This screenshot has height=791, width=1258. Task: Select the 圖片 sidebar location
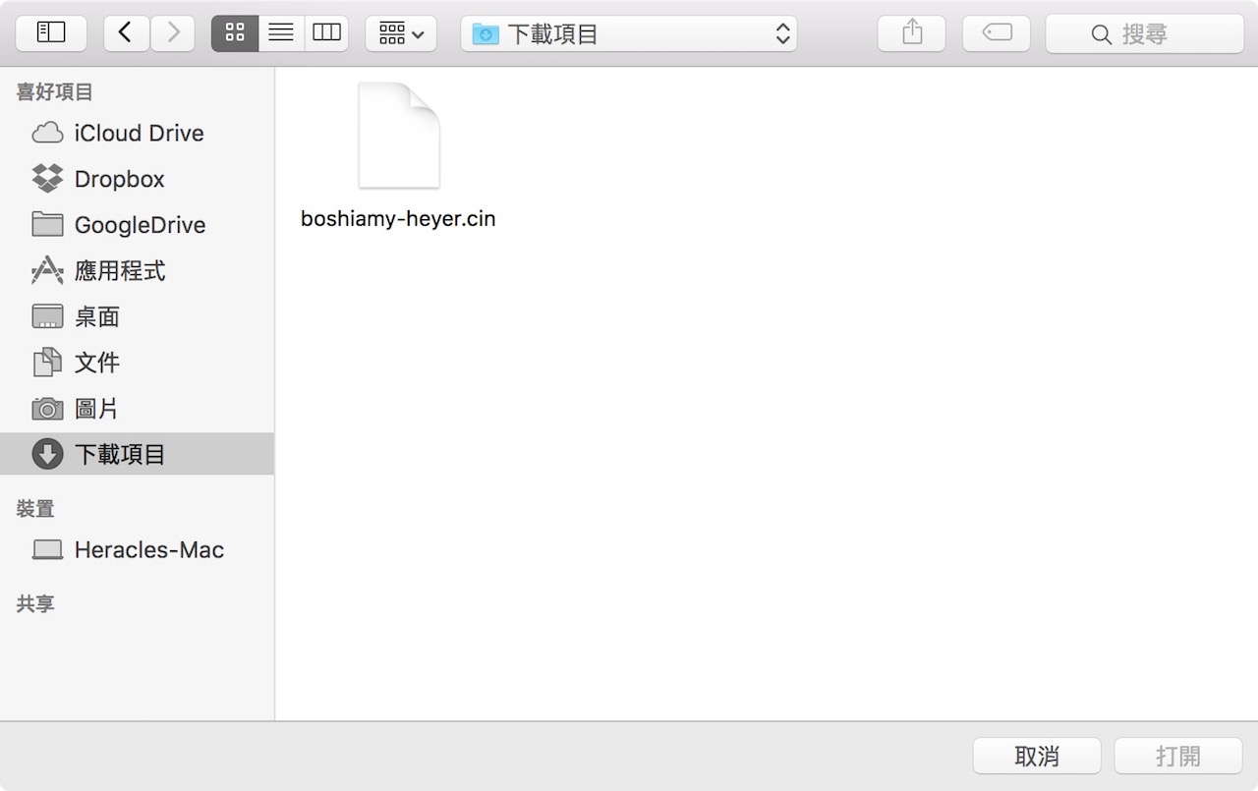coord(96,409)
